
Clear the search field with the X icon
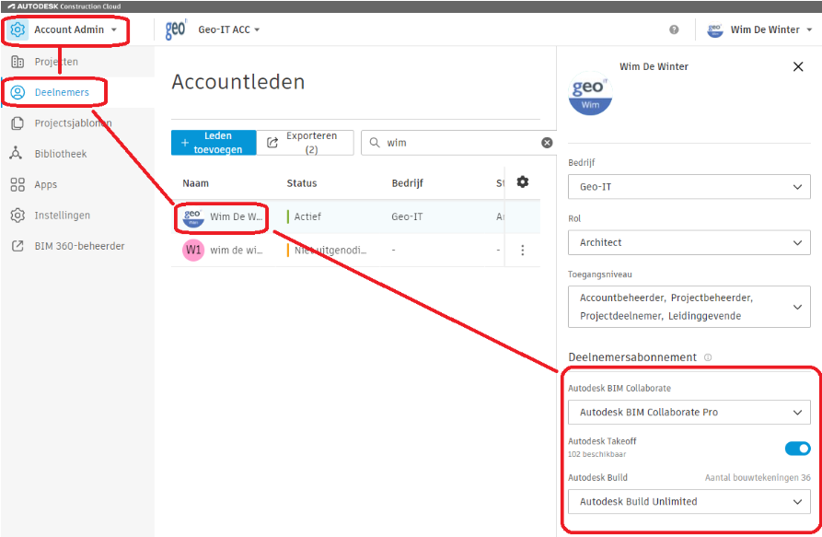point(547,143)
